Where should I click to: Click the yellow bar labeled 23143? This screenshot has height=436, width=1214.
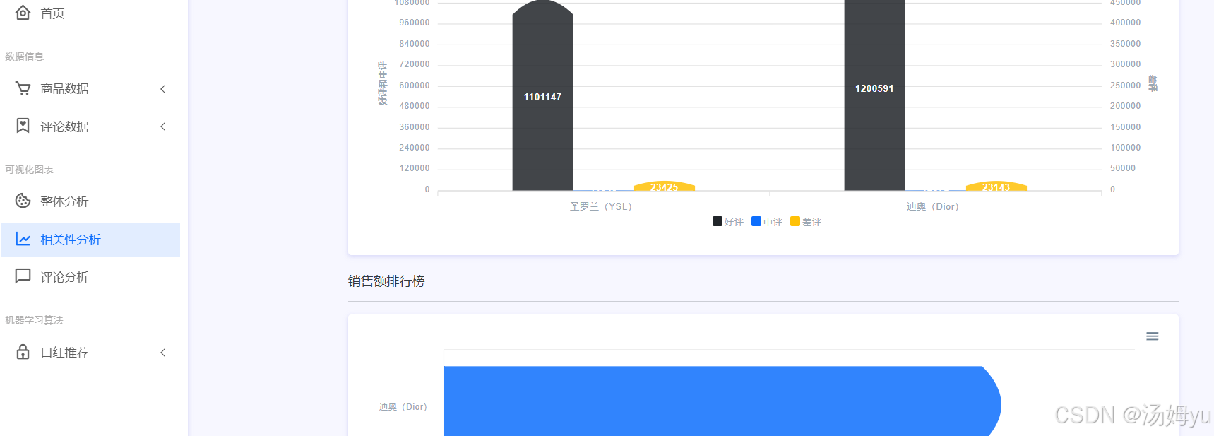[x=996, y=187]
